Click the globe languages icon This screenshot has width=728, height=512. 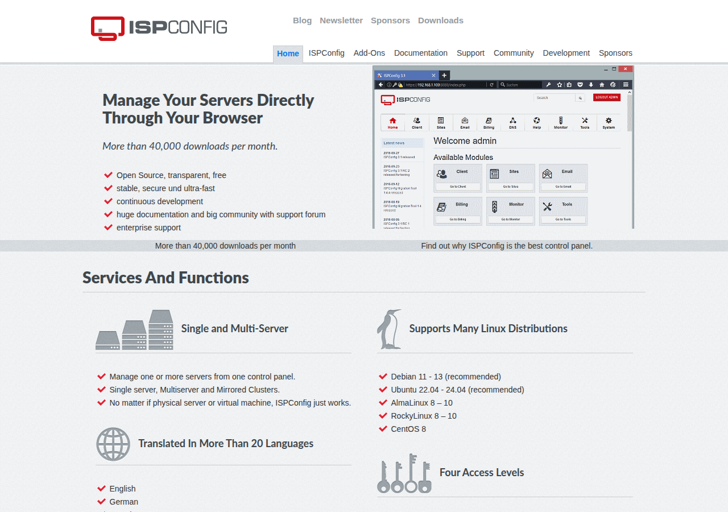[x=113, y=444]
